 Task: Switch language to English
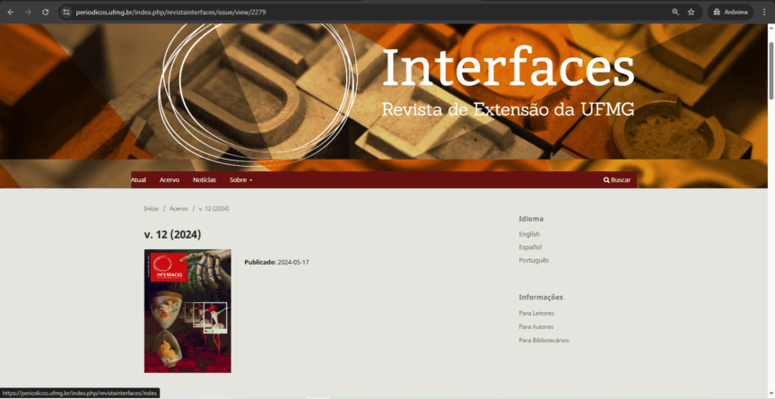pyautogui.click(x=529, y=234)
